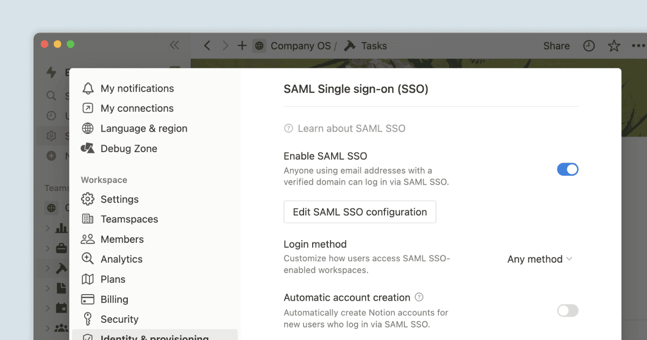
Task: Open Analytics via the magnifier icon
Action: (x=88, y=259)
